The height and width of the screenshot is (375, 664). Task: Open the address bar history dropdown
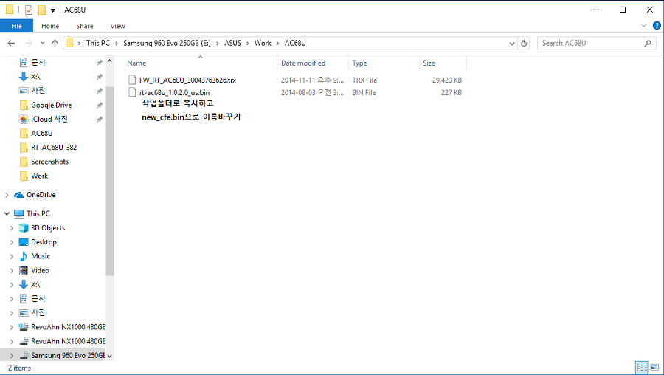512,44
